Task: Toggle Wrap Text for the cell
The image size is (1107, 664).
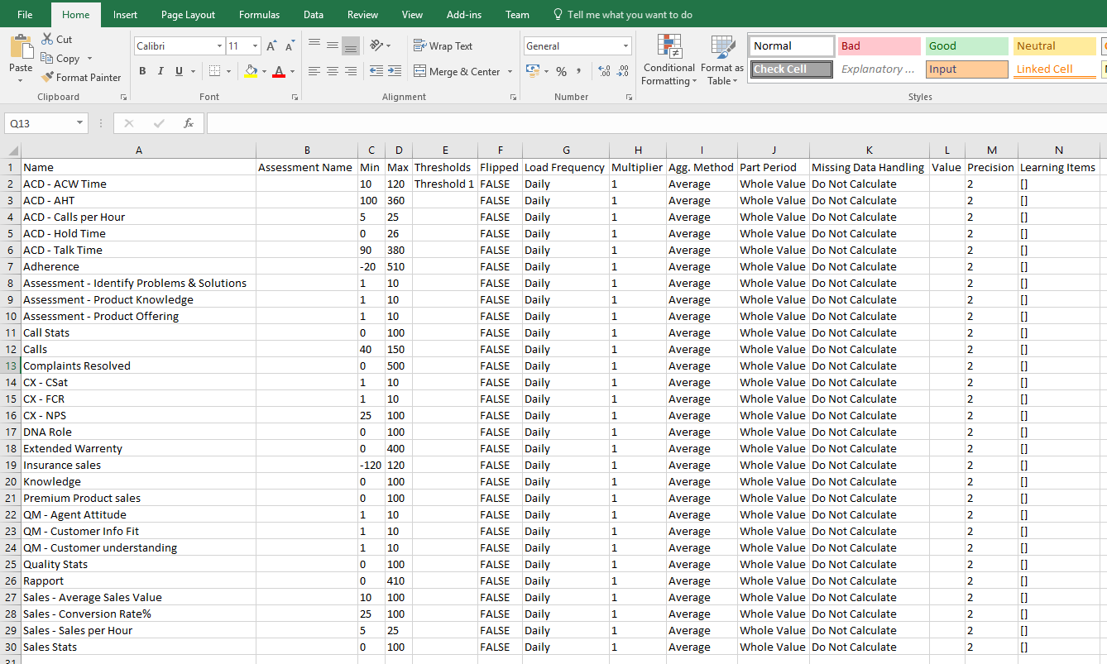Action: 443,46
